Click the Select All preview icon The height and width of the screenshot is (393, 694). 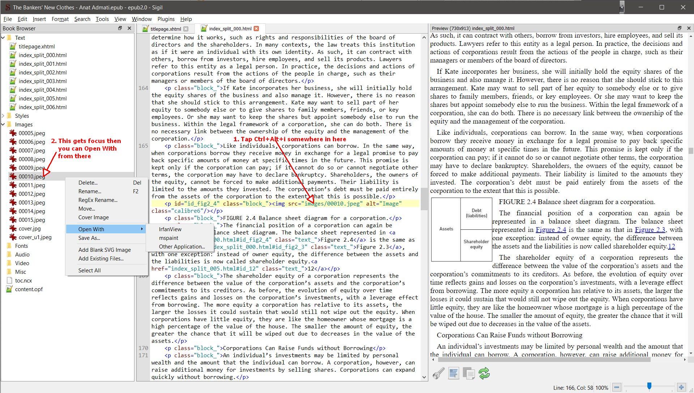[x=454, y=373]
